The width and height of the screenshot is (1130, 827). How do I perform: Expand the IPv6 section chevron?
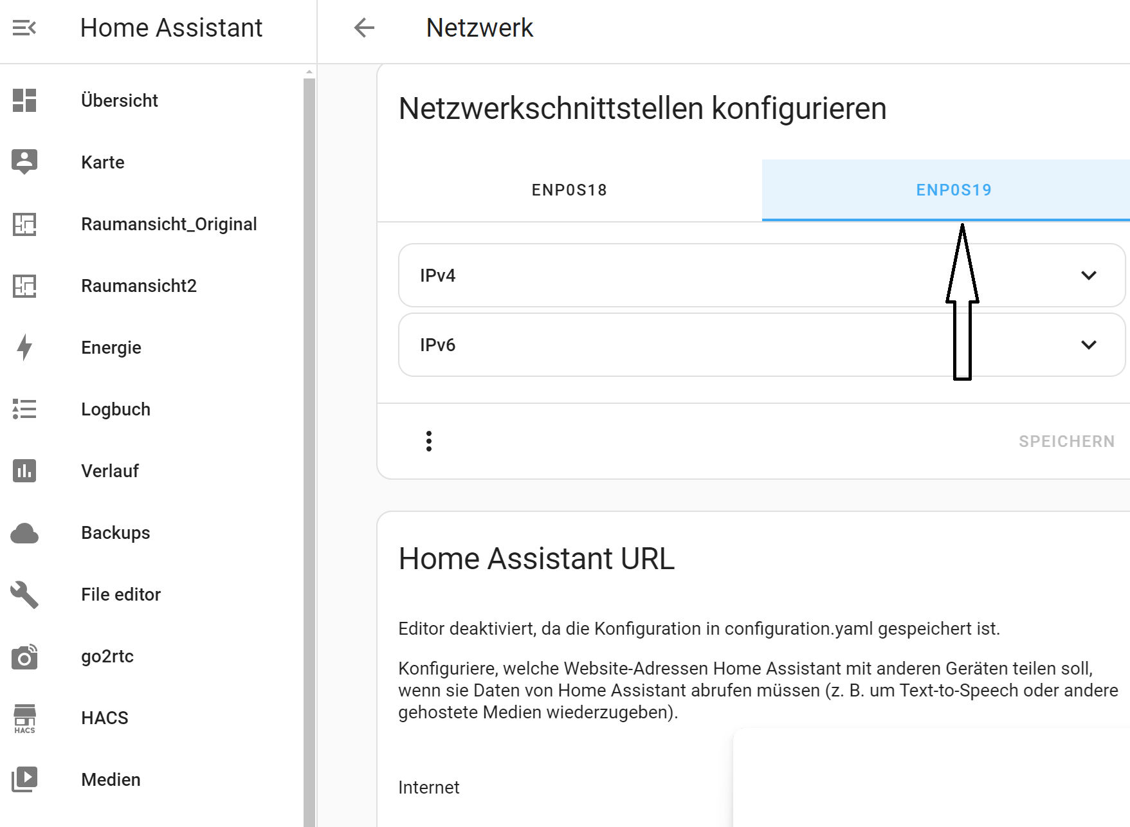[1089, 345]
